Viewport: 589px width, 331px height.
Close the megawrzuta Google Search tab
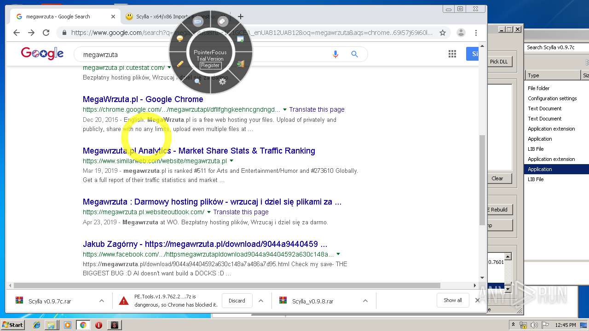[113, 17]
